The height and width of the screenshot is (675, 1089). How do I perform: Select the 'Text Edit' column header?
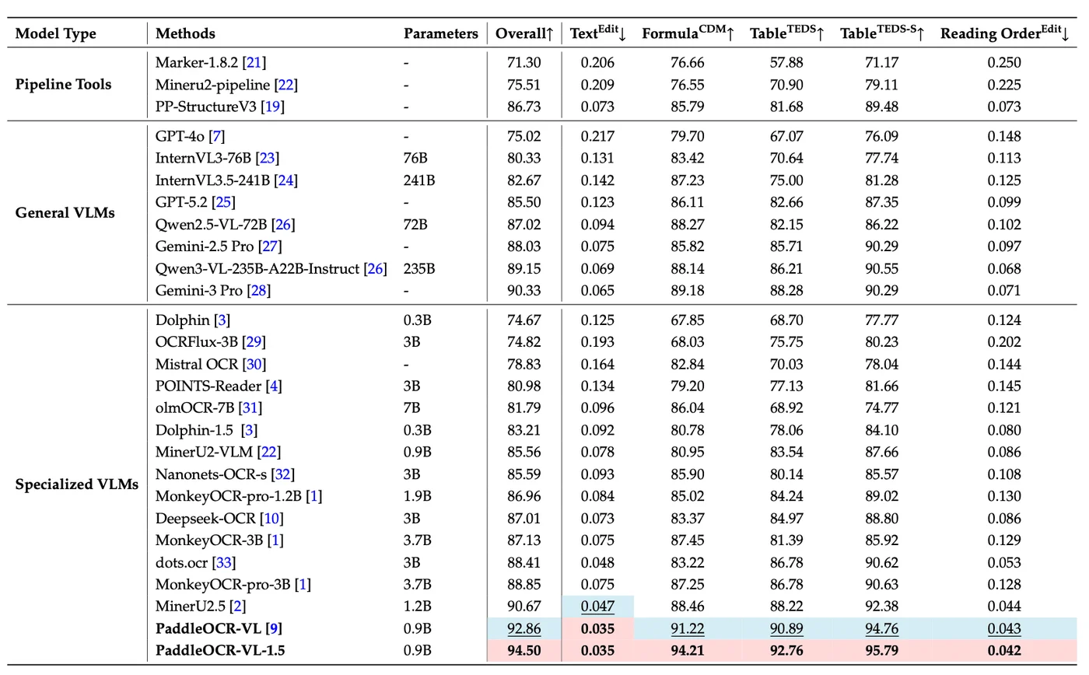599,33
